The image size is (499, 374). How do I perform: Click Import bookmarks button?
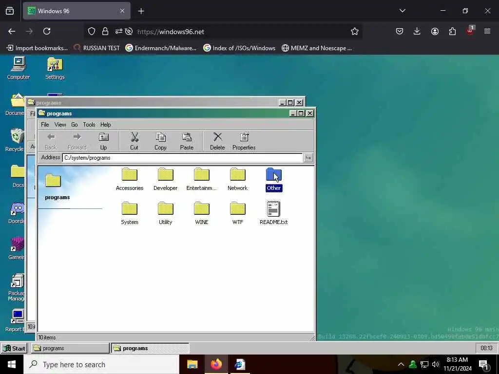pyautogui.click(x=37, y=48)
